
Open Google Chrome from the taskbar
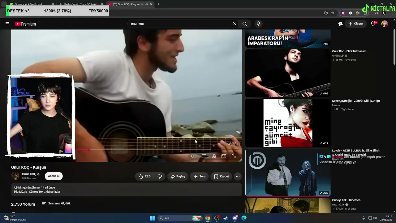pyautogui.click(x=208, y=218)
